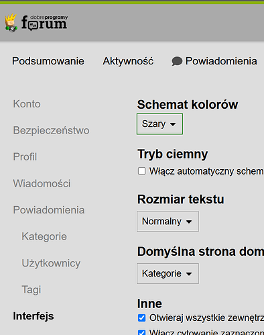264x335 pixels.
Task: Uncheck the 'Otwieraj wszystkie zewnętrzne' checkbox
Action: pos(141,318)
